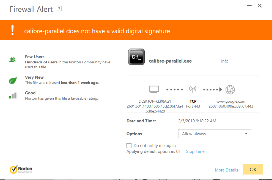
Task: Click the globe icon above www.google.com
Action: pos(230,90)
